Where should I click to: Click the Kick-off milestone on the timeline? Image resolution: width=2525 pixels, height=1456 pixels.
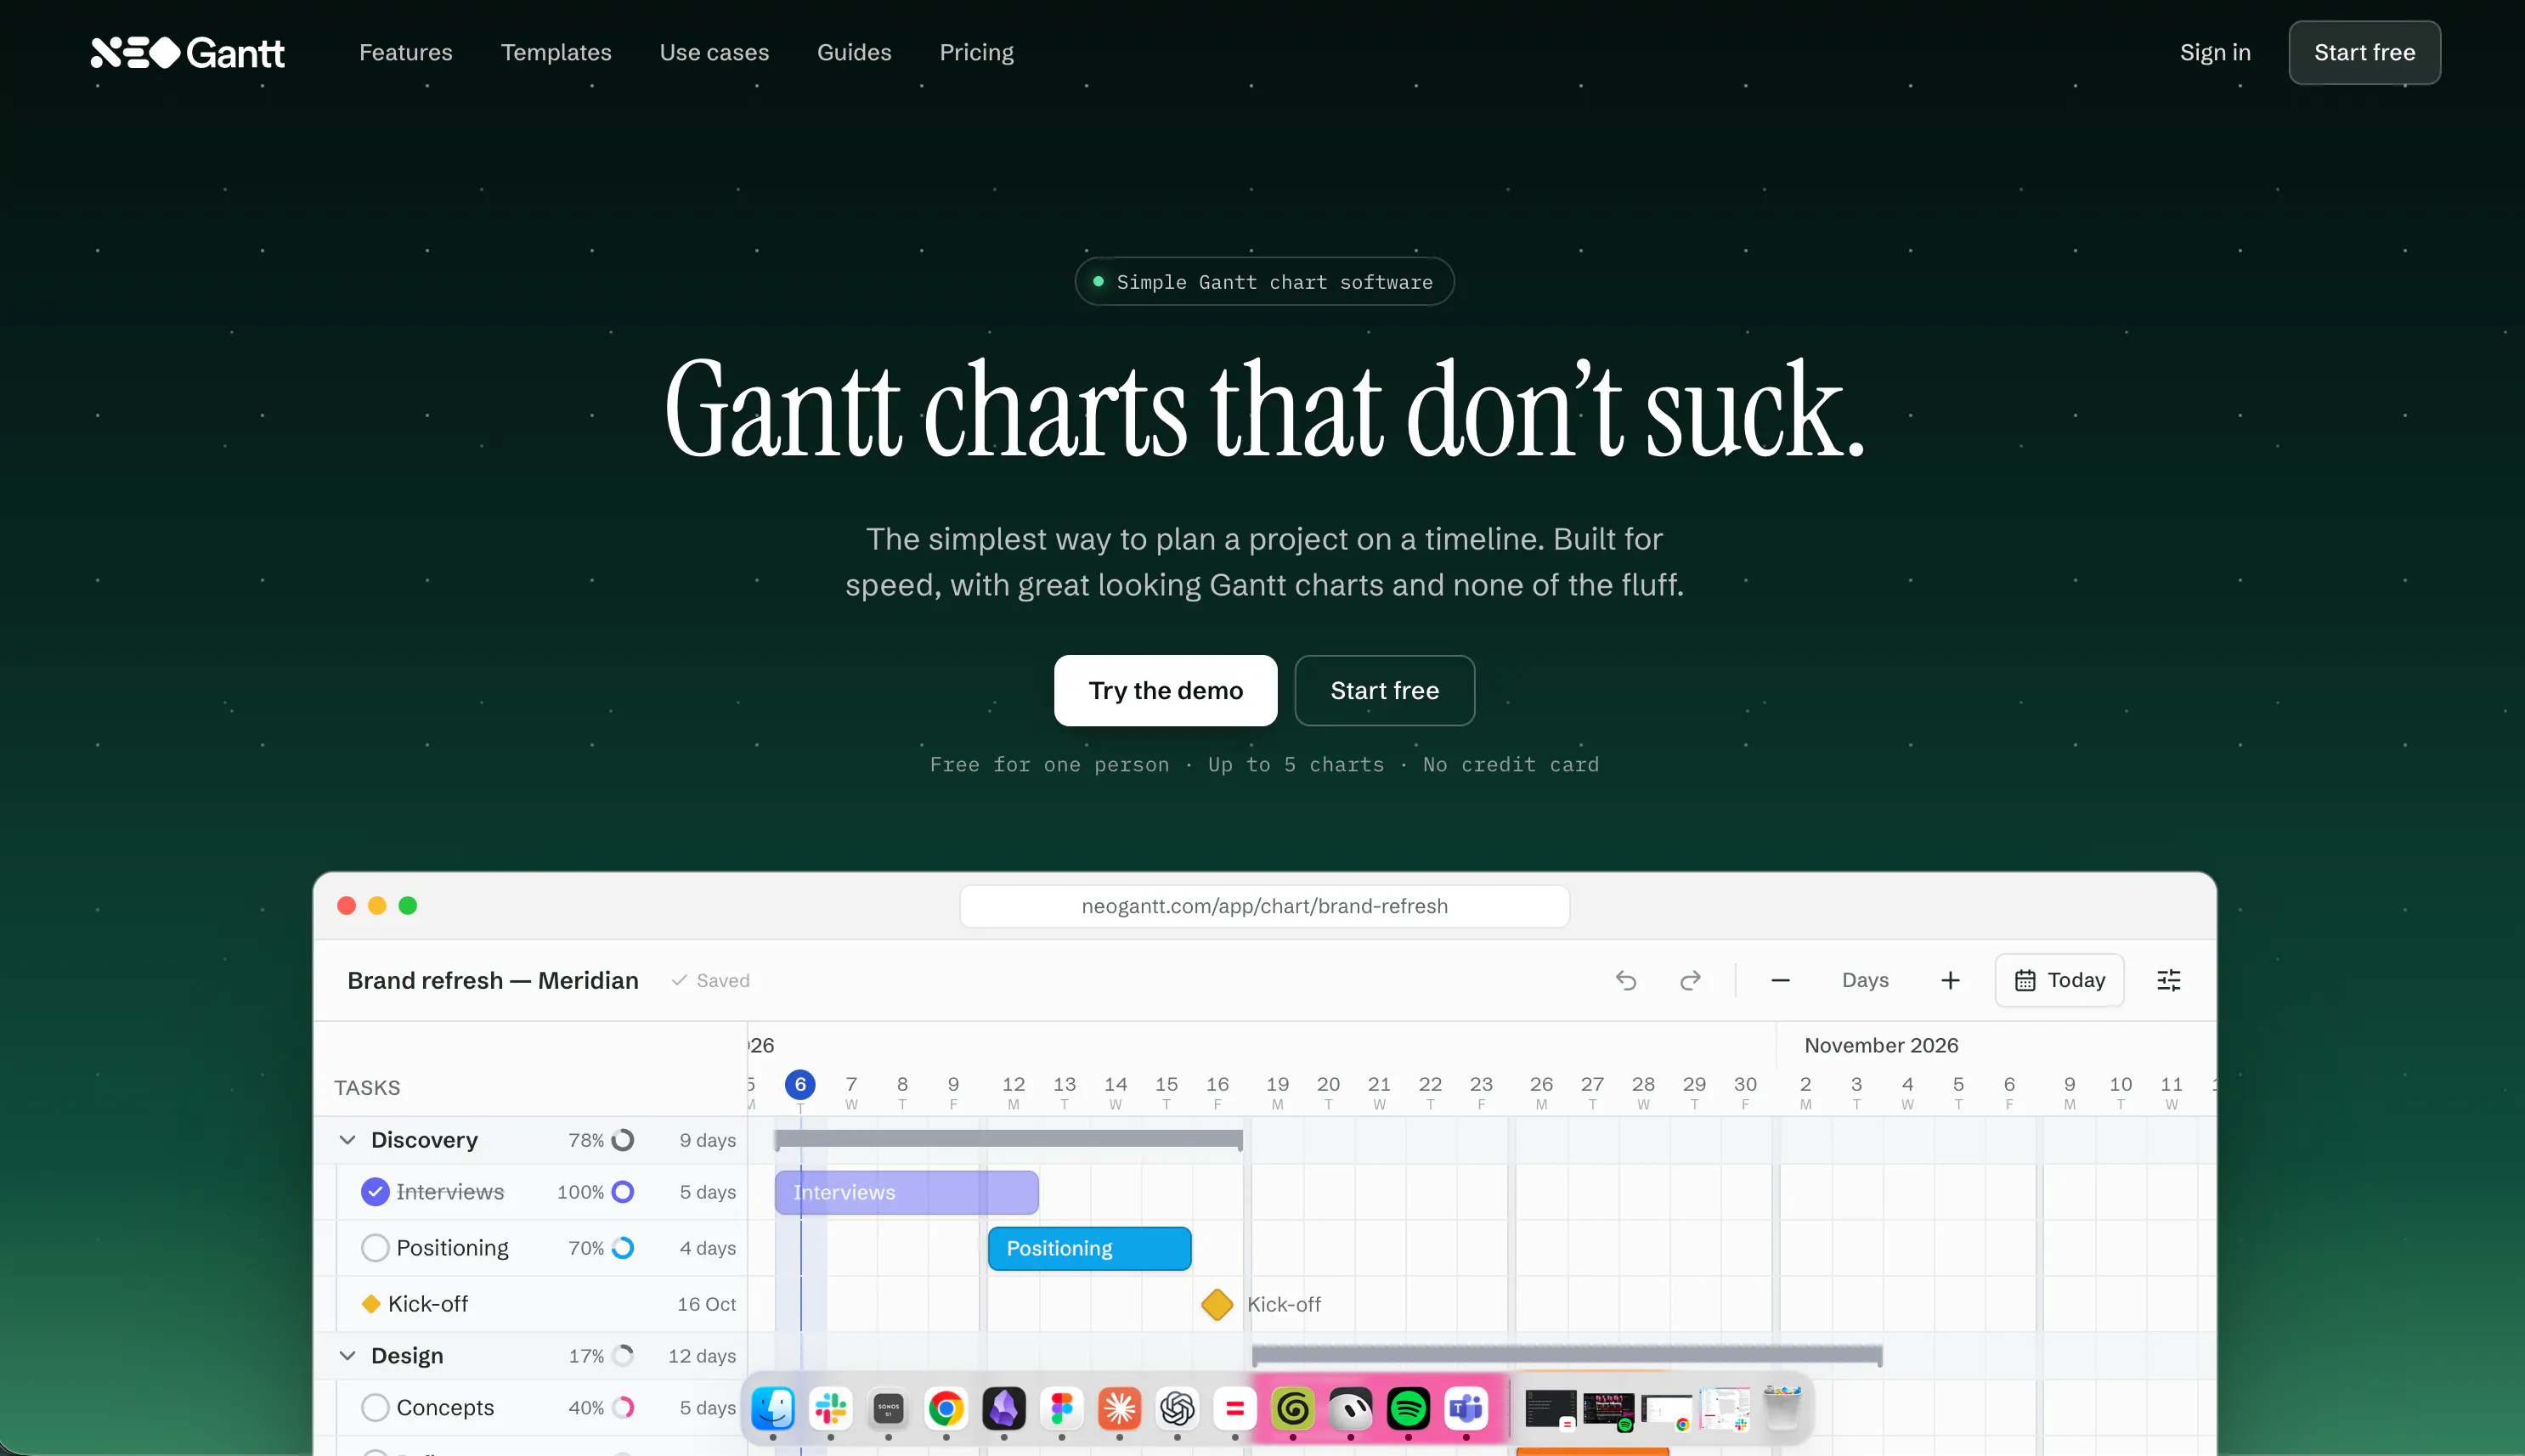1217,1304
